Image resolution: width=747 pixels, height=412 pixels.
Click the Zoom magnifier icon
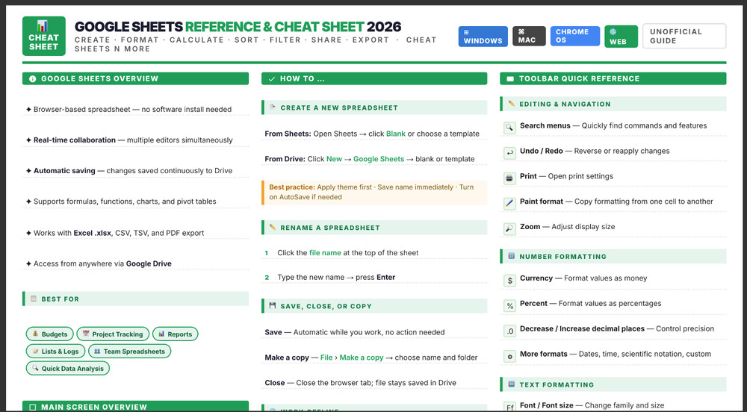tap(509, 228)
